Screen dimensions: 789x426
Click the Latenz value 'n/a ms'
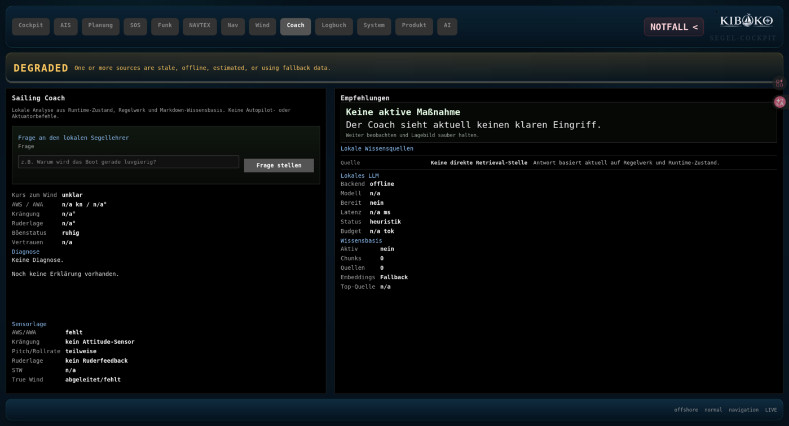click(380, 213)
